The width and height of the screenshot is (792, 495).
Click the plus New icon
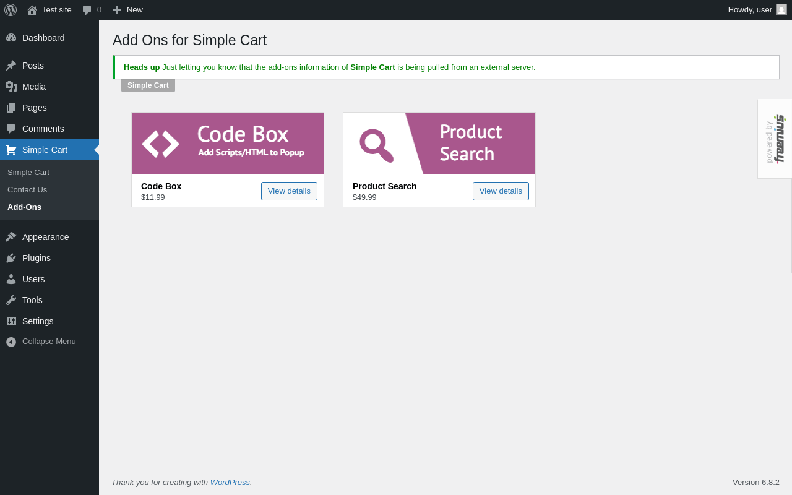117,10
